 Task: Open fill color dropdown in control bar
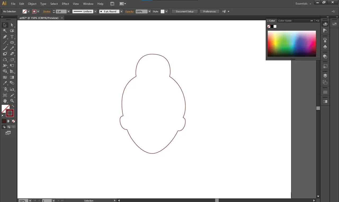[x=28, y=11]
